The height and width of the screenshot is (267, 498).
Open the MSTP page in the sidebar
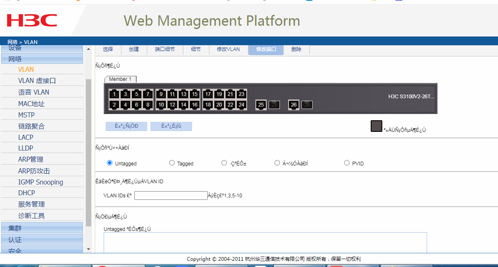[x=27, y=115]
